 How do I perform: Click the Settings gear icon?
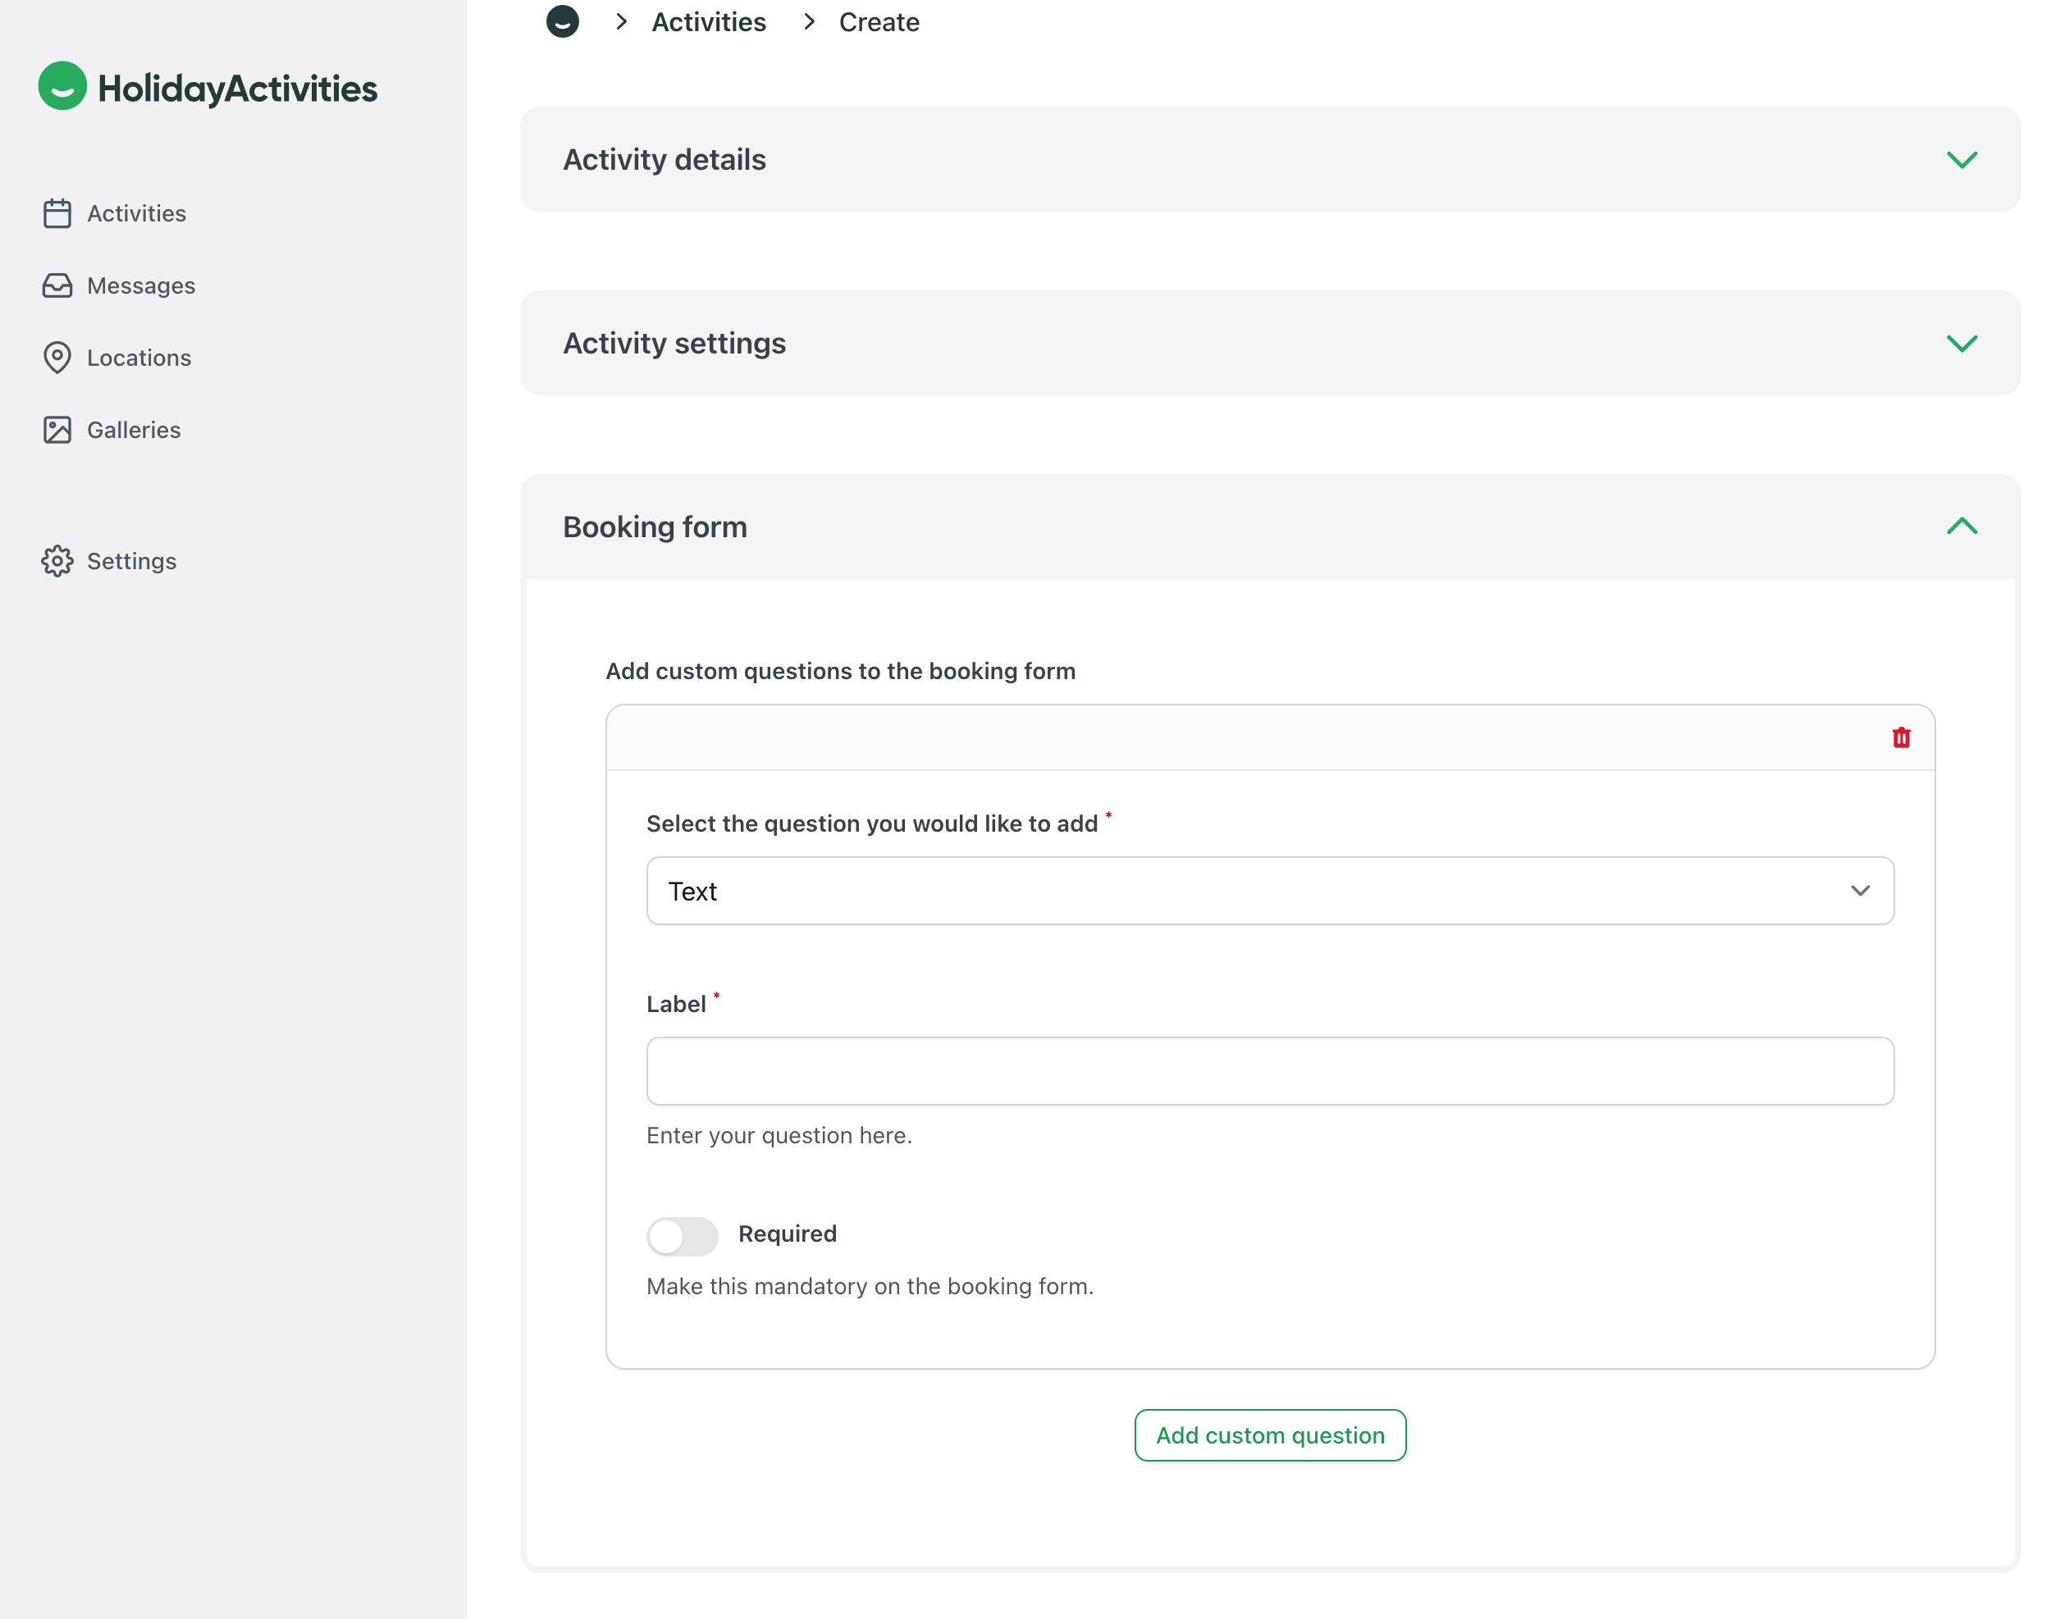tap(57, 561)
